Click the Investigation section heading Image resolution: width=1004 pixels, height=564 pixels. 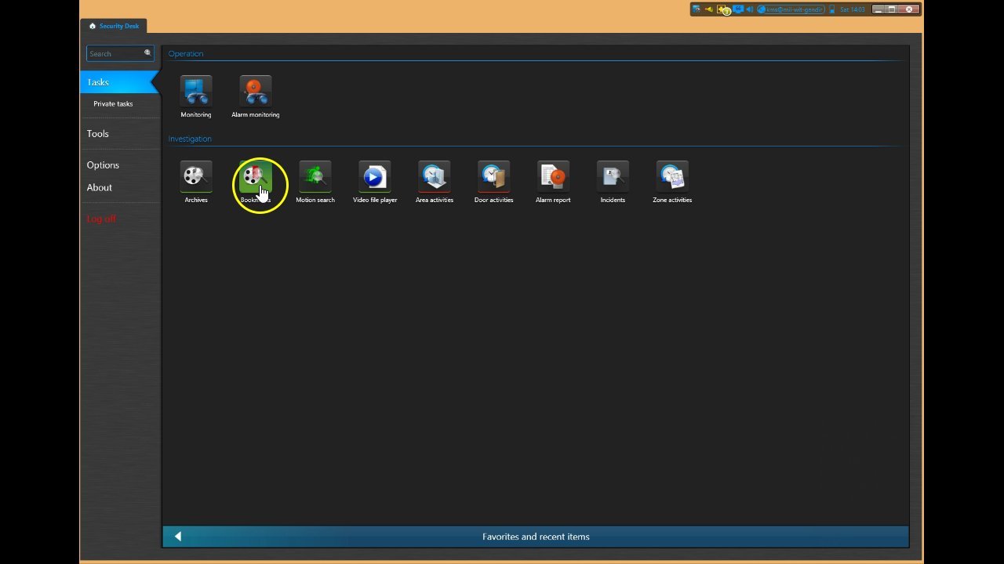tap(190, 139)
